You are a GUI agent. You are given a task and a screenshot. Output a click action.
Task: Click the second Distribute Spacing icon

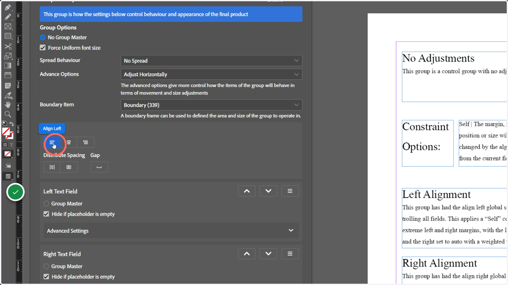(69, 167)
